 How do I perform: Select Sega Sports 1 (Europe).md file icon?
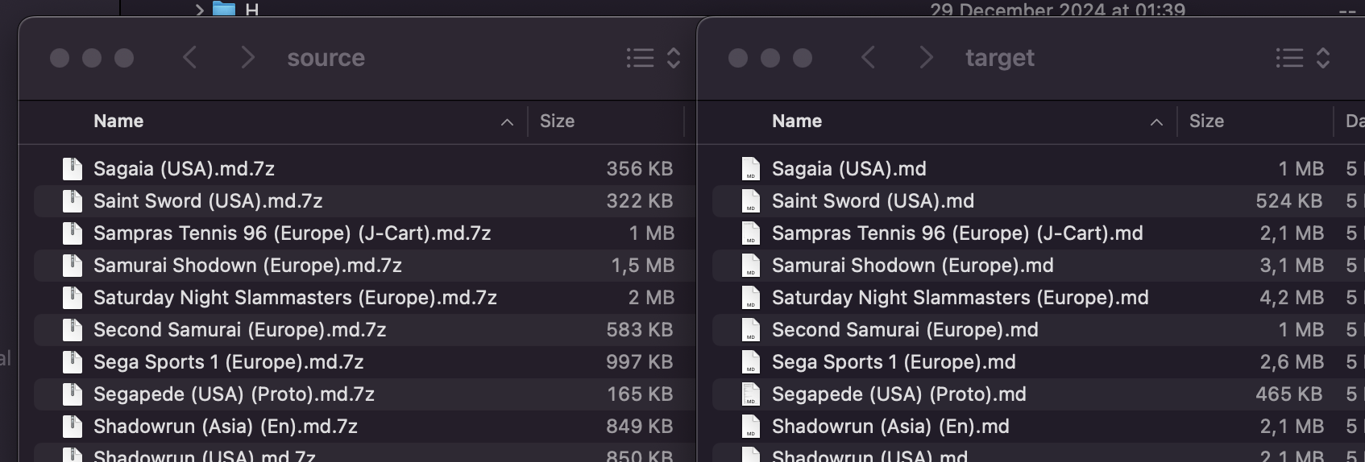click(751, 361)
